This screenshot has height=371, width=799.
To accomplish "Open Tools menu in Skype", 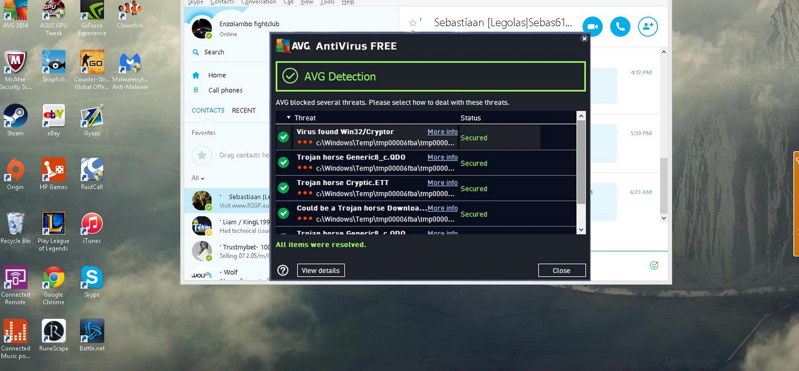I will tap(327, 2).
